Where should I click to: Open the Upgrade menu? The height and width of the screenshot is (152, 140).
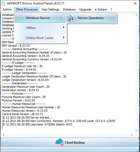[x=85, y=9]
